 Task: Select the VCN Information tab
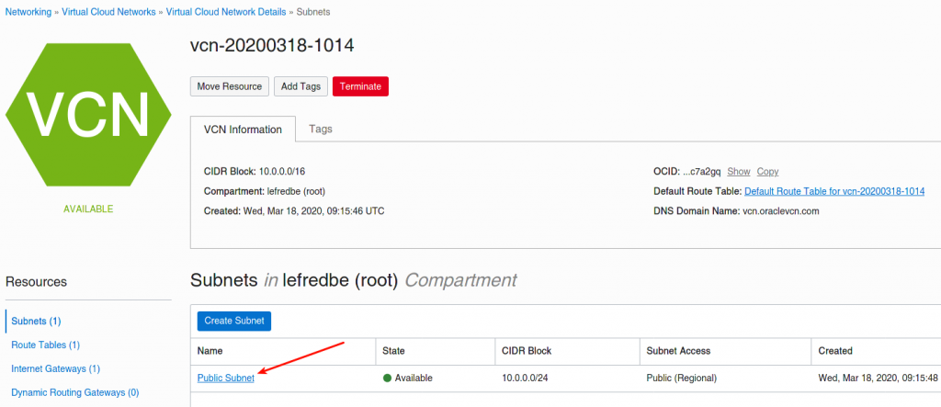(x=243, y=129)
